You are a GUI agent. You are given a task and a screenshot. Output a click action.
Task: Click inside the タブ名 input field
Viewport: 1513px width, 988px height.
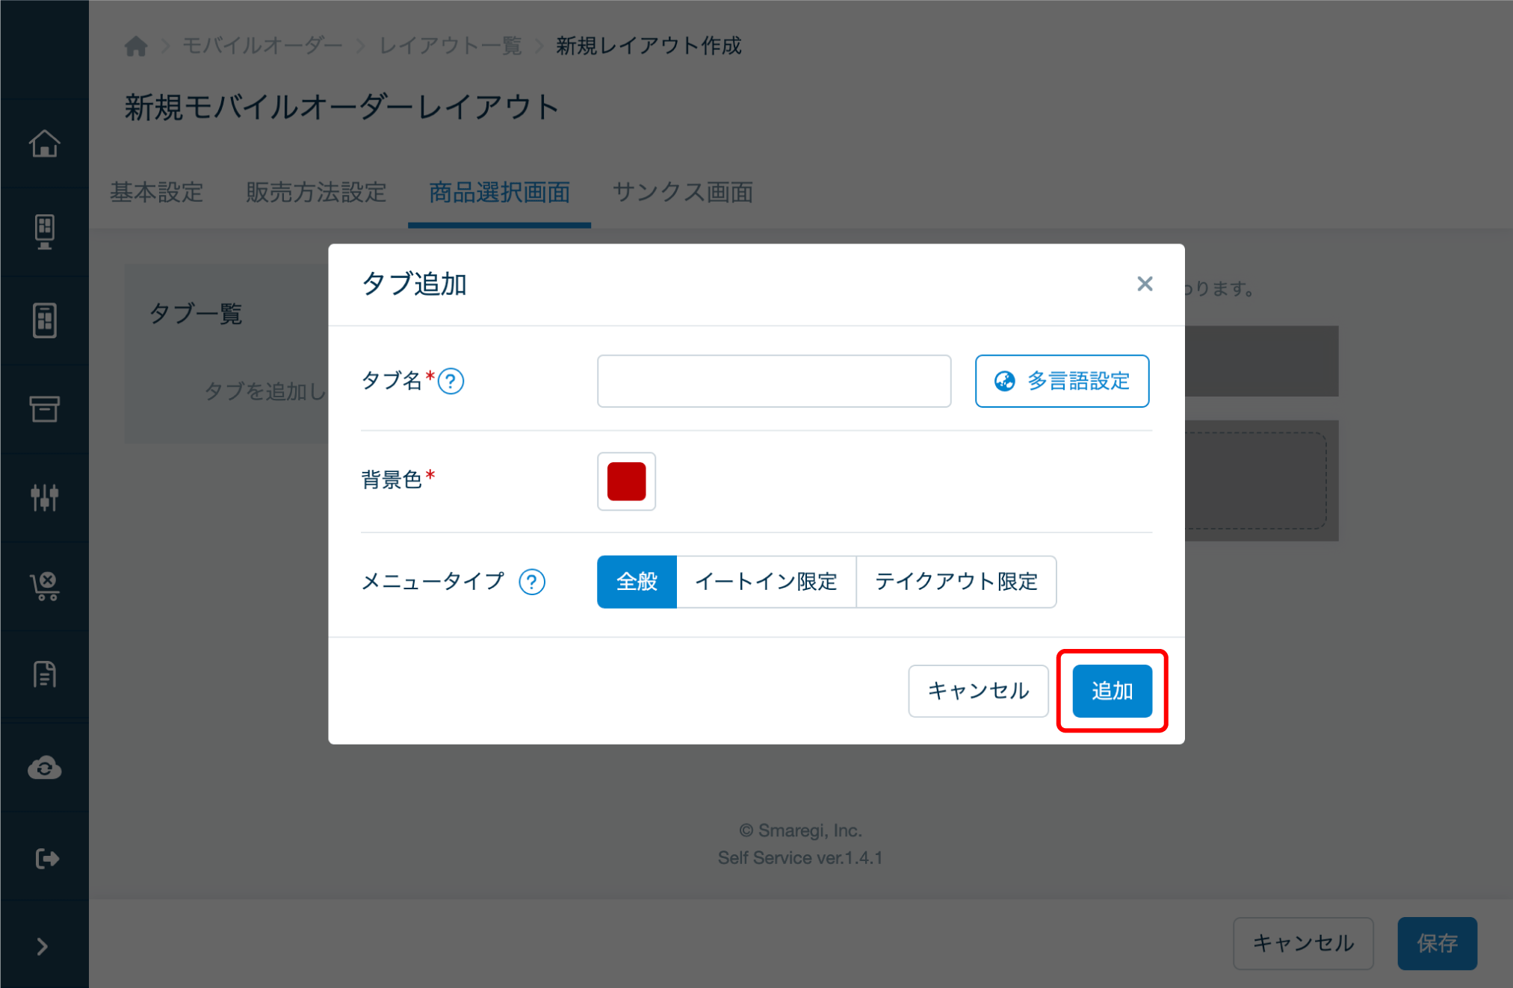point(773,381)
